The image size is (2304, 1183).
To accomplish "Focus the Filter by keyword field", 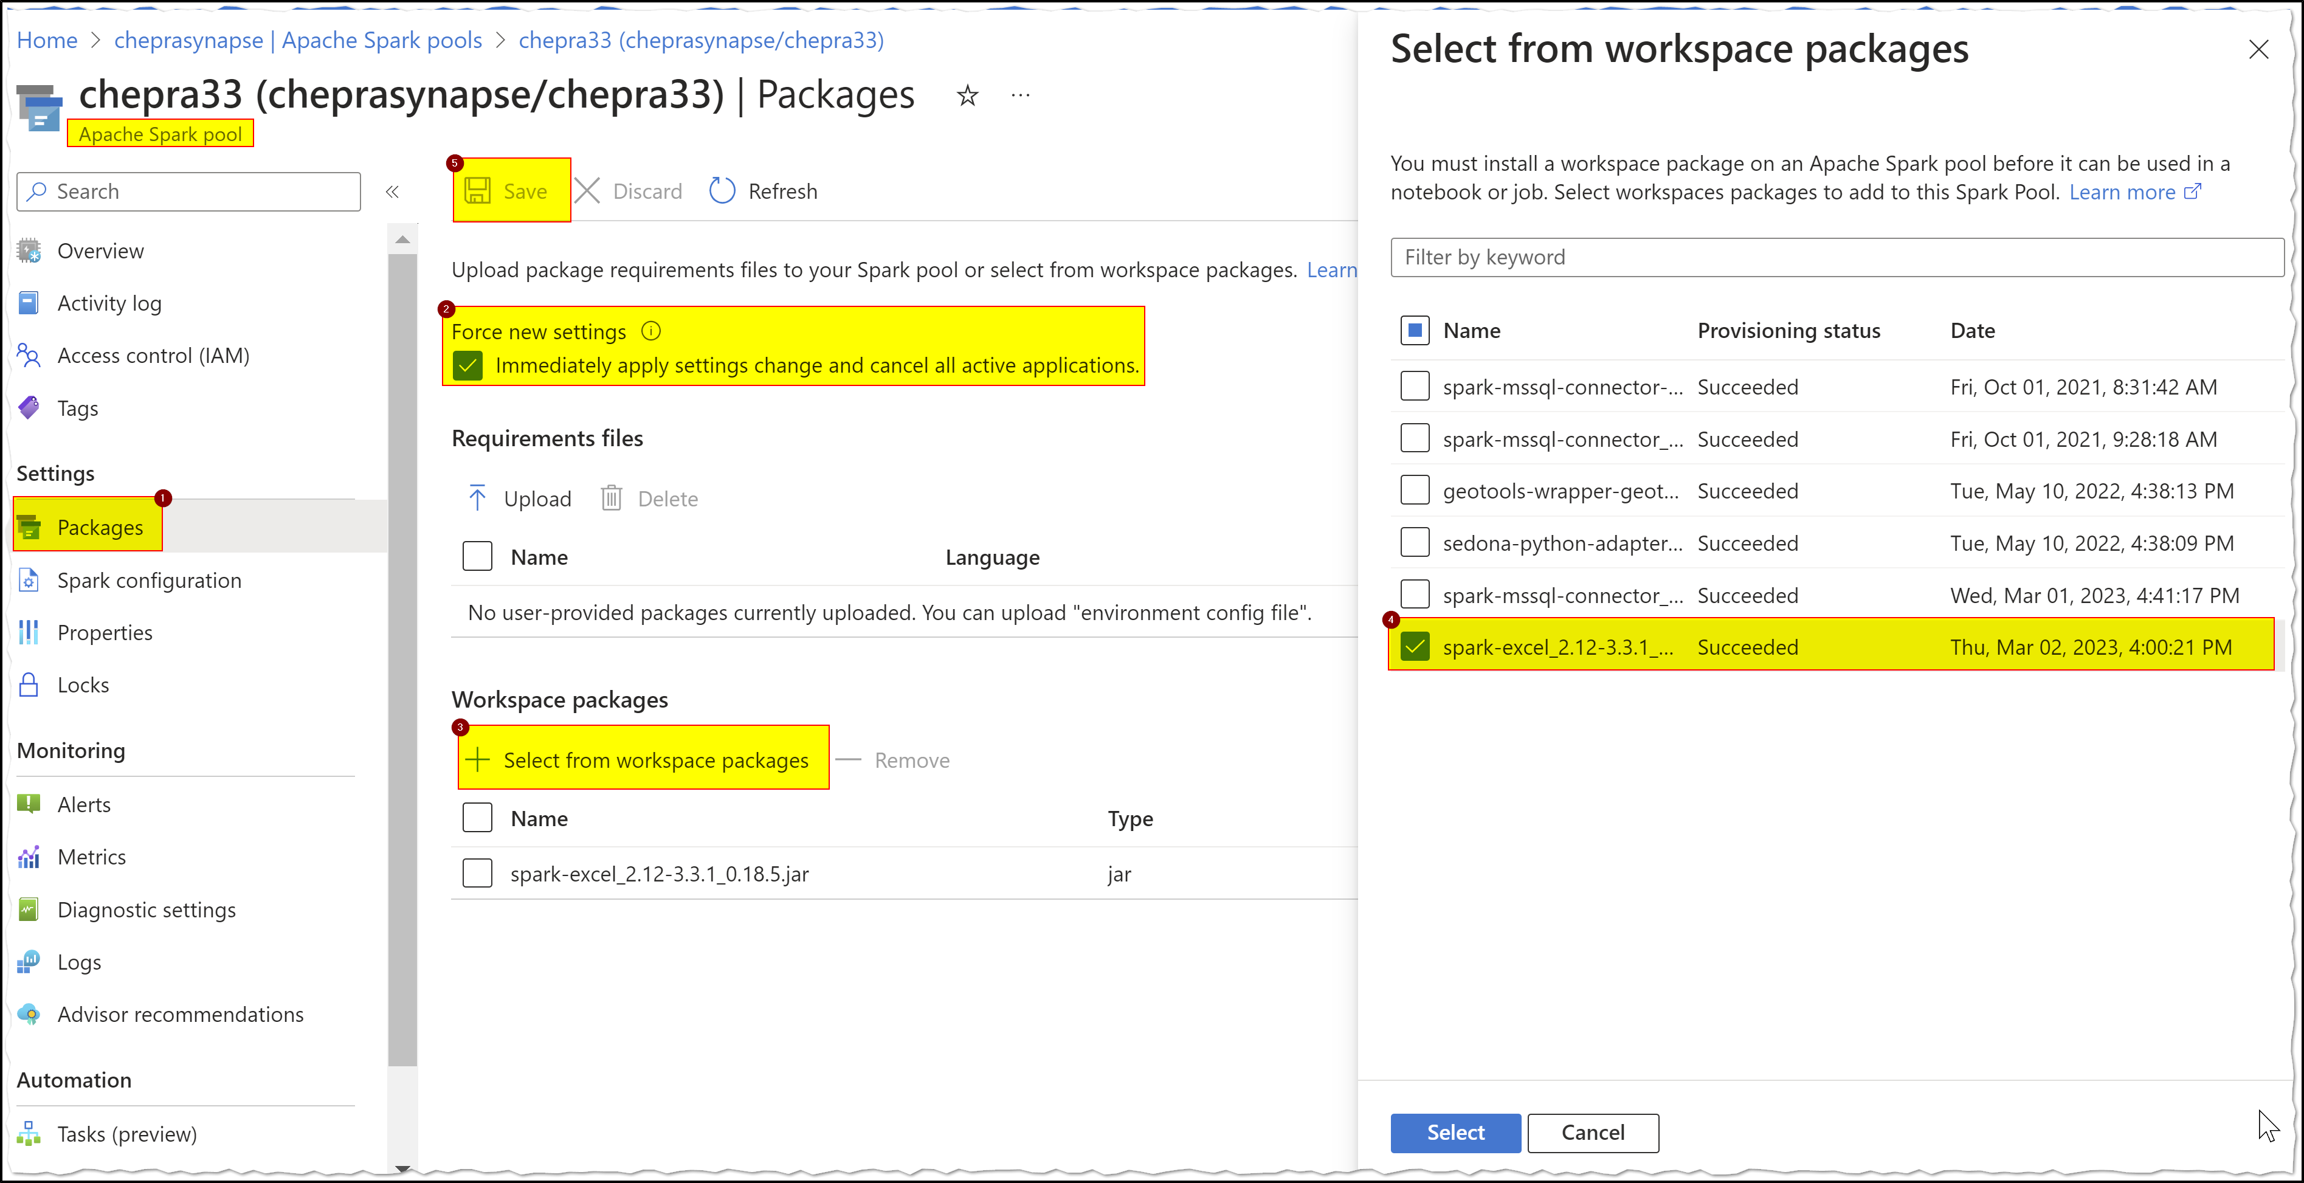I will [1837, 257].
